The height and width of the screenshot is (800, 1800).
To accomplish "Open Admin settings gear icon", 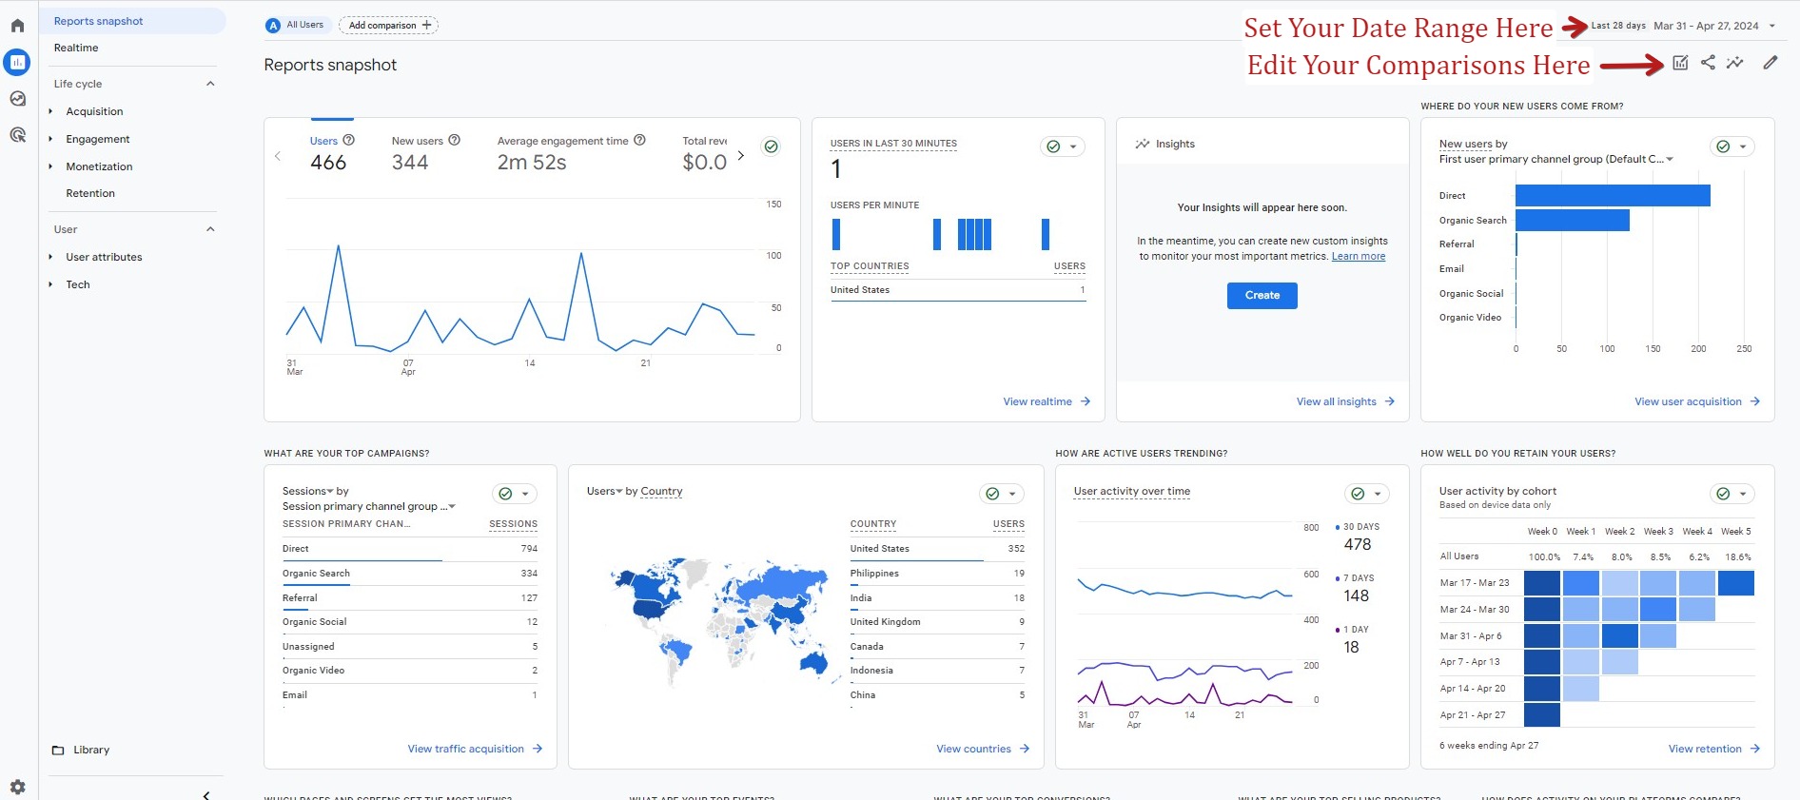I will click(x=17, y=787).
